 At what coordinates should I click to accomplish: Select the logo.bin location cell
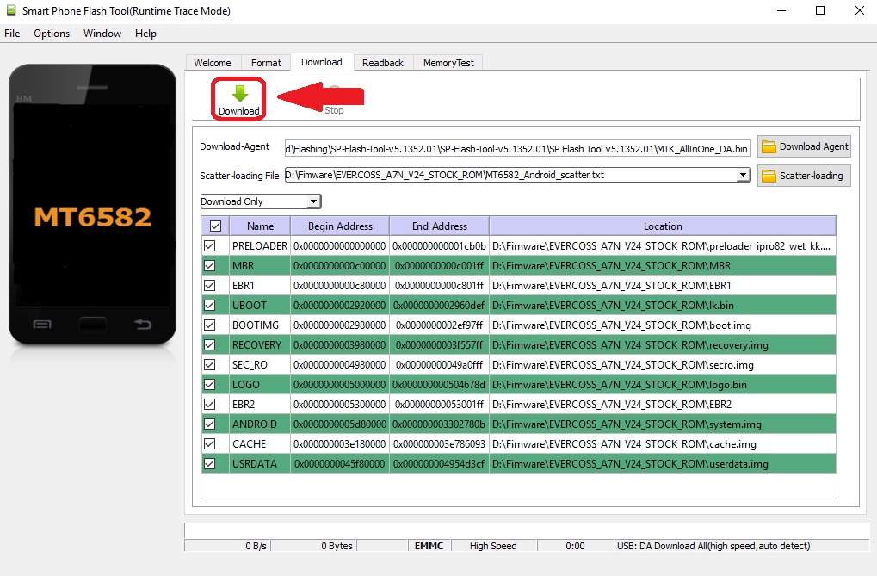(663, 385)
